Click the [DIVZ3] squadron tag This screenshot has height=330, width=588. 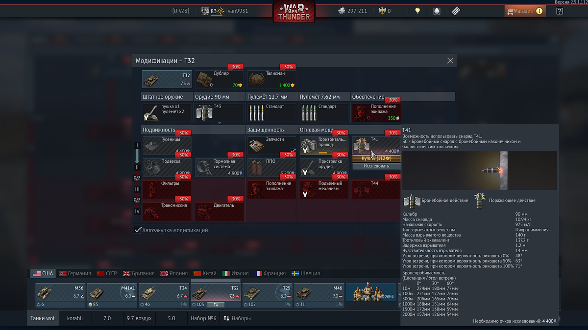coord(180,11)
